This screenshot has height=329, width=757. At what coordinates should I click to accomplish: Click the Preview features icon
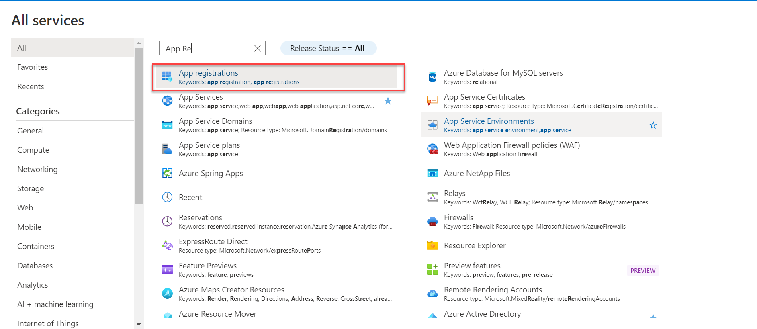[432, 269]
